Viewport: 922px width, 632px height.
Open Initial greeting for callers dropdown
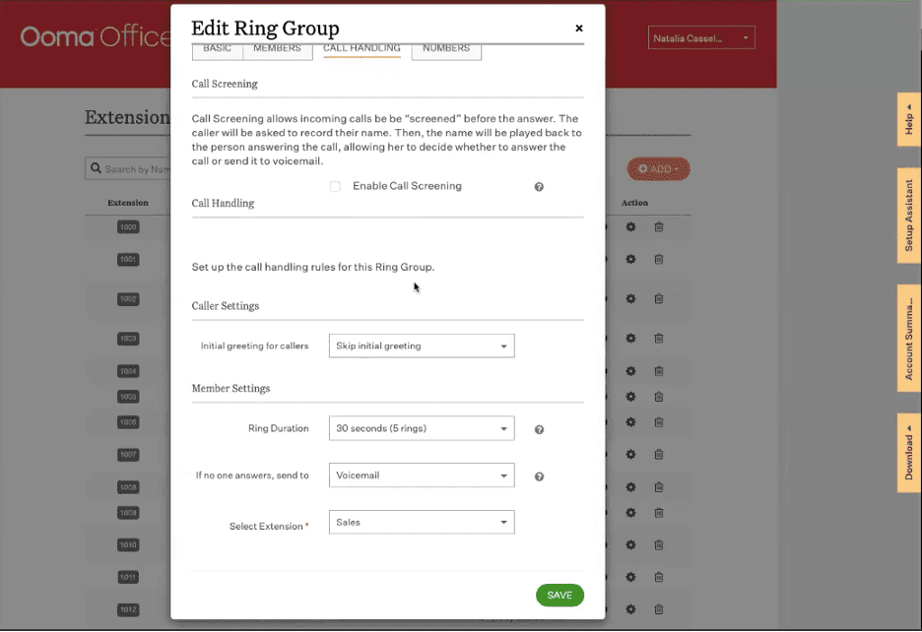tap(421, 346)
